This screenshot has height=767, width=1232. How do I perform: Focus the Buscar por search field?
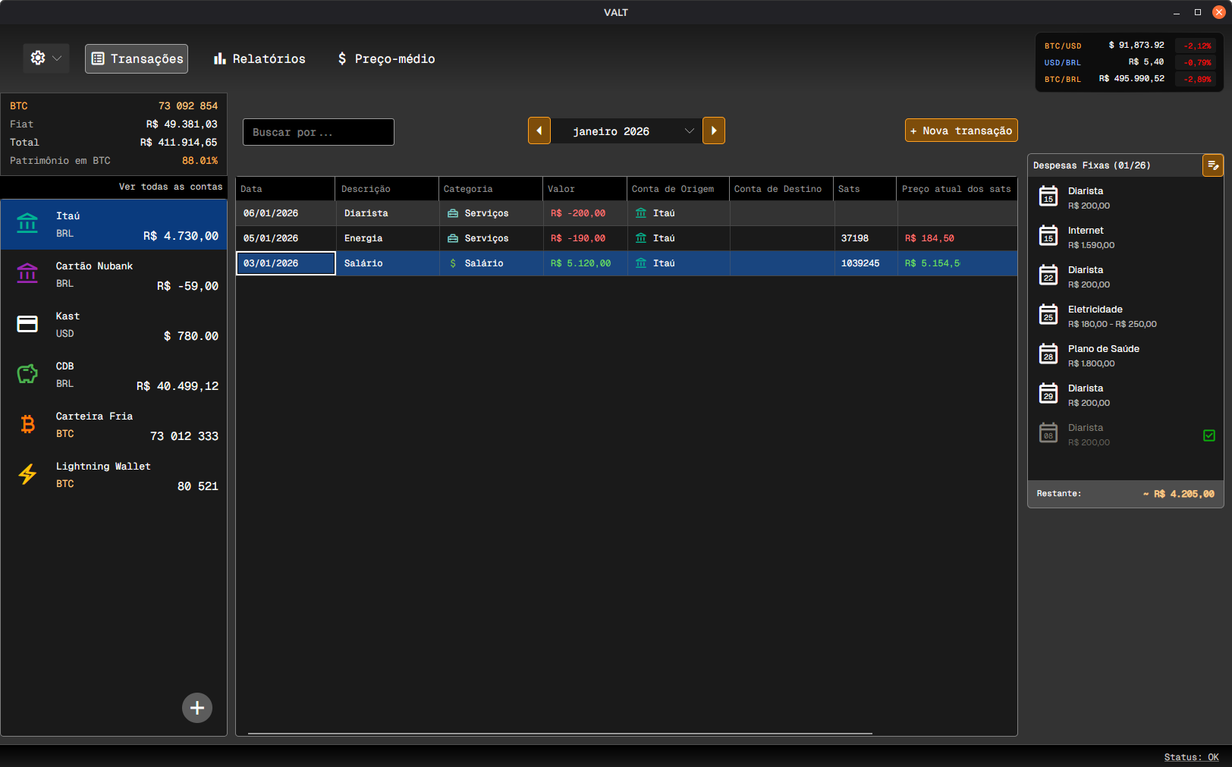tap(319, 132)
